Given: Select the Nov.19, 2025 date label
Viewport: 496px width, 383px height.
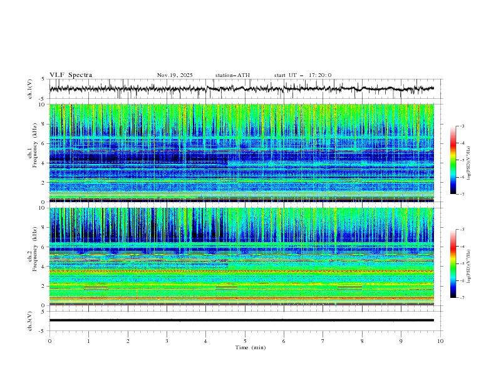Looking at the screenshot, I should [x=175, y=75].
